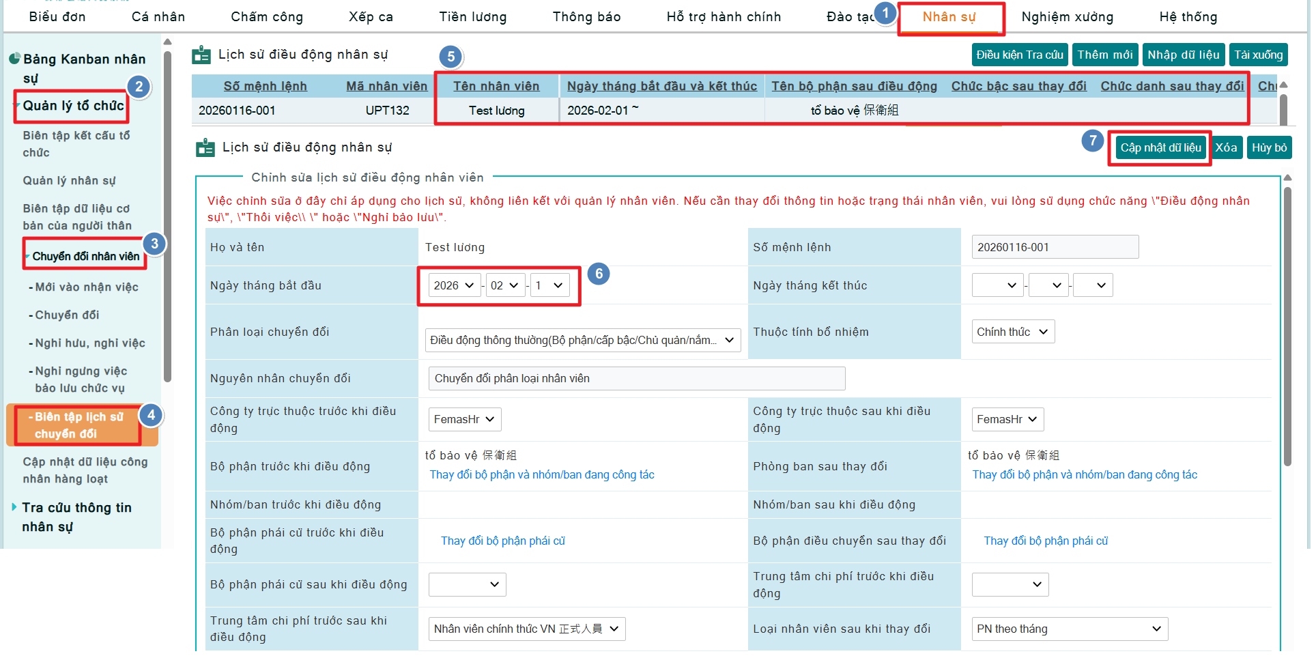Click the top personnel transfer history header icon
This screenshot has height=658, width=1316.
click(x=201, y=55)
